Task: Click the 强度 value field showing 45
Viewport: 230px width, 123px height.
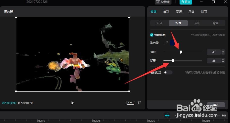Action: 214,52
